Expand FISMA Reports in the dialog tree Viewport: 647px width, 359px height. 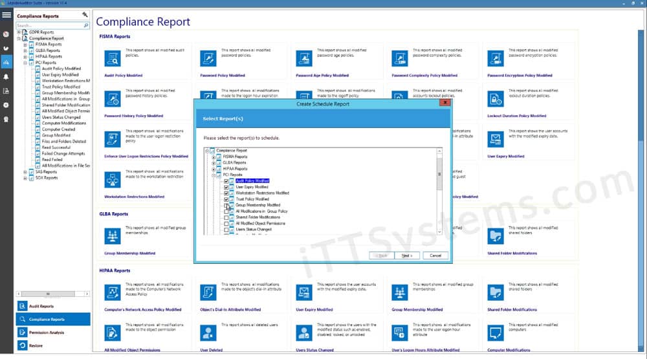coord(214,157)
